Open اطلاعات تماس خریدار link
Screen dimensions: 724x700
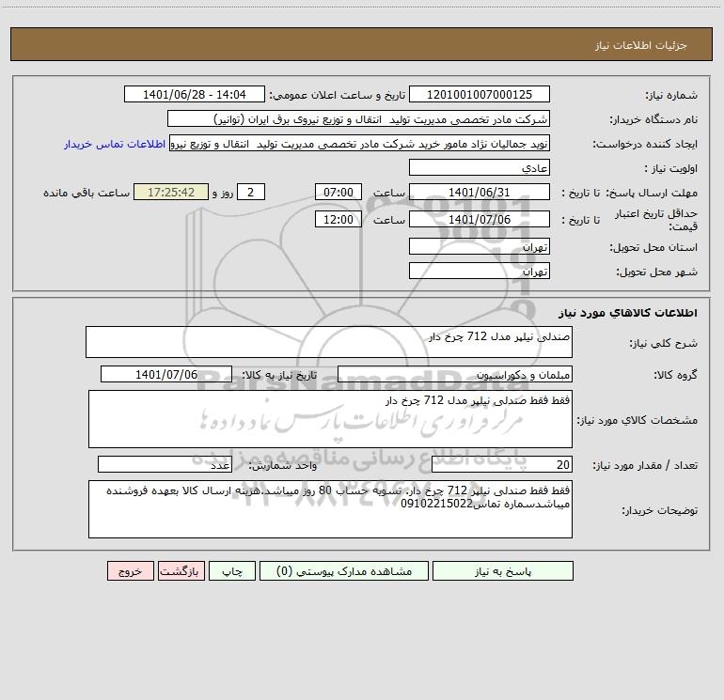115,144
